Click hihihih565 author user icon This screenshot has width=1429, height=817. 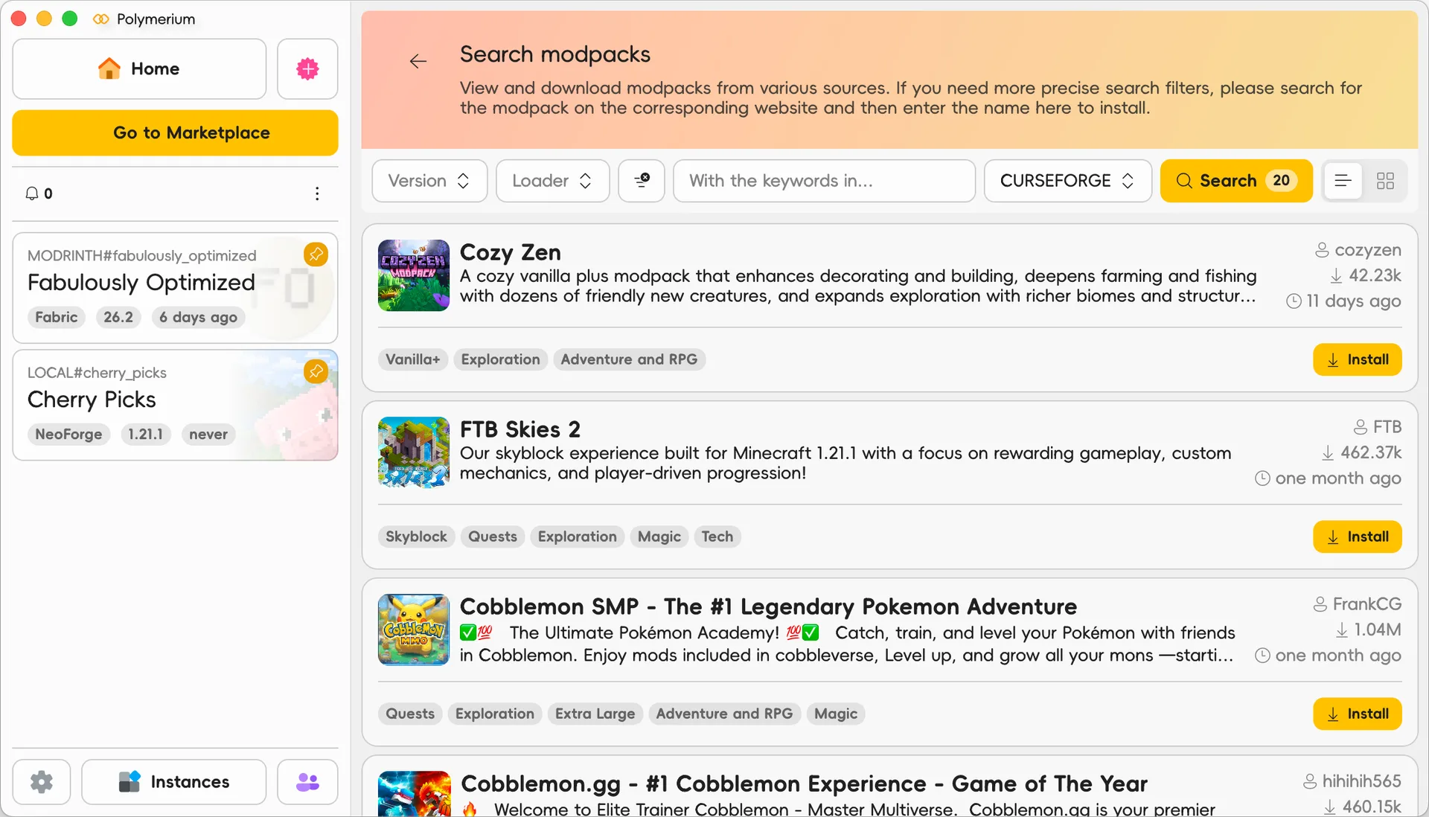[1310, 781]
